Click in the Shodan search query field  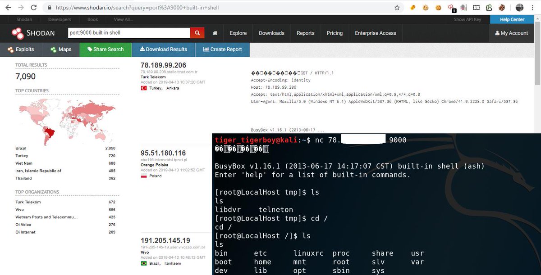click(129, 33)
